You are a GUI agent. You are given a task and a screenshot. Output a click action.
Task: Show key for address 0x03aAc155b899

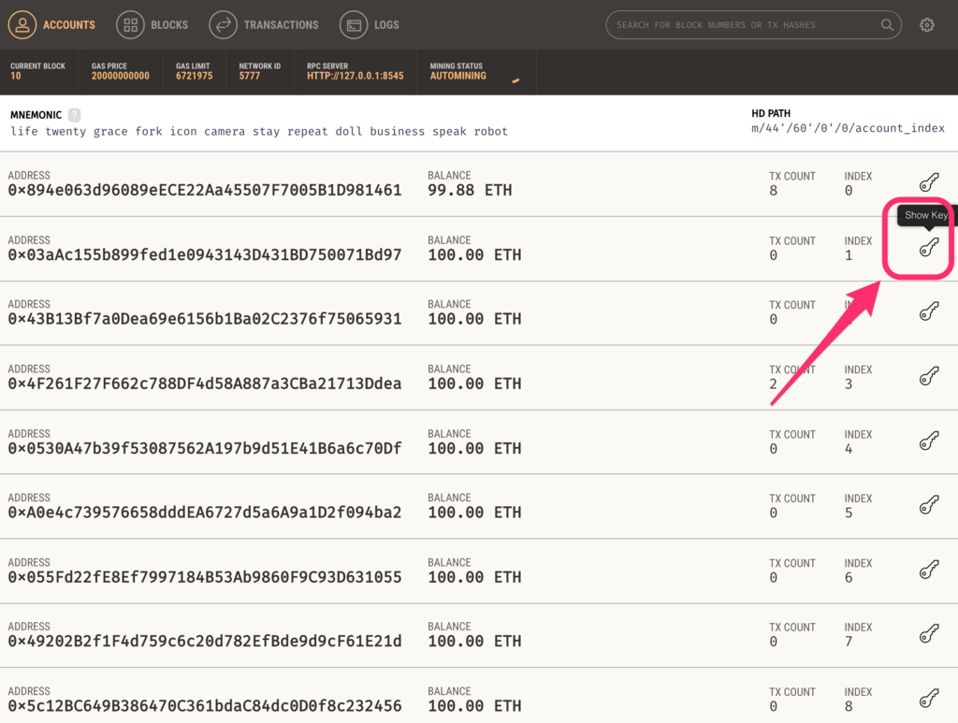(x=929, y=247)
